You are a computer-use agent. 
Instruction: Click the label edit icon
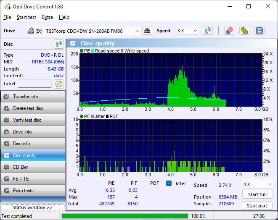coord(59,84)
